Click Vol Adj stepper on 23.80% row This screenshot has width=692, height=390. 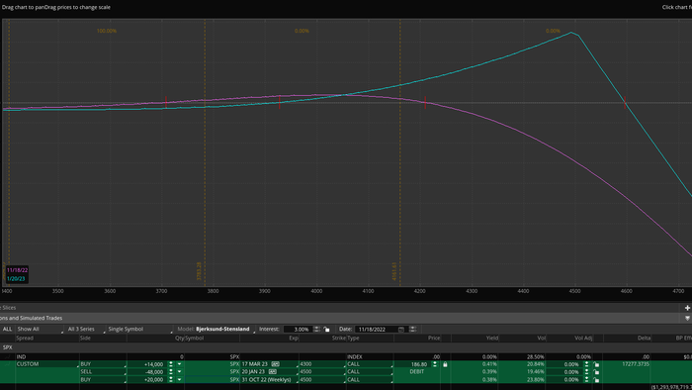coord(586,379)
